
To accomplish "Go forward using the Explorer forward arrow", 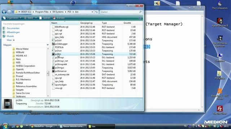I will 9,12.
